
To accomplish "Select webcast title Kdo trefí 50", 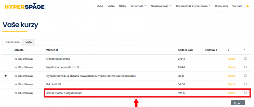I will 53,84.
